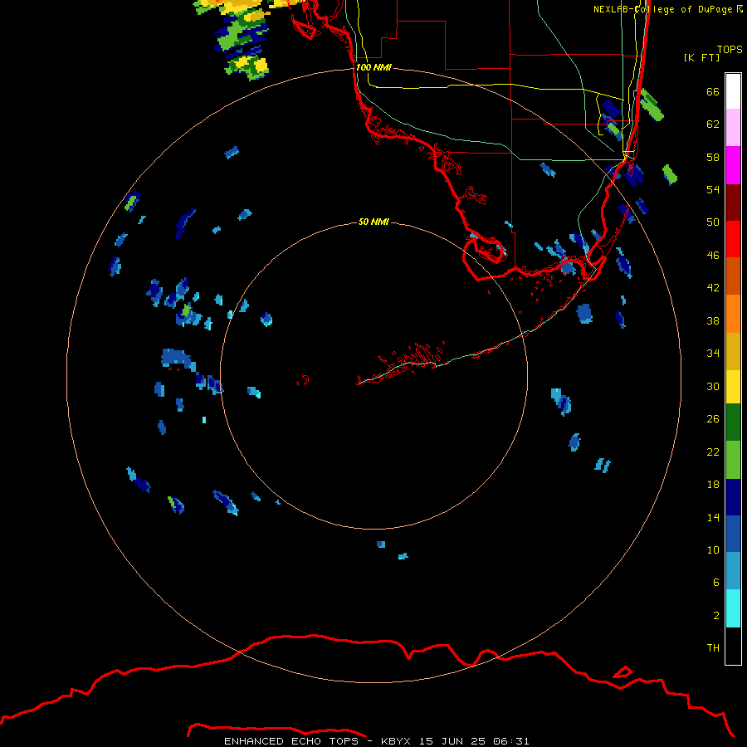The height and width of the screenshot is (747, 747).
Task: Click the magenta 58 kft legend swatch
Action: point(733,165)
